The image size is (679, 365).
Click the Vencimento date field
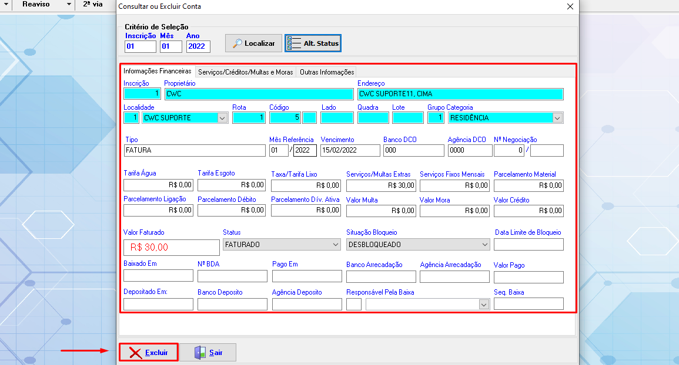(x=350, y=150)
